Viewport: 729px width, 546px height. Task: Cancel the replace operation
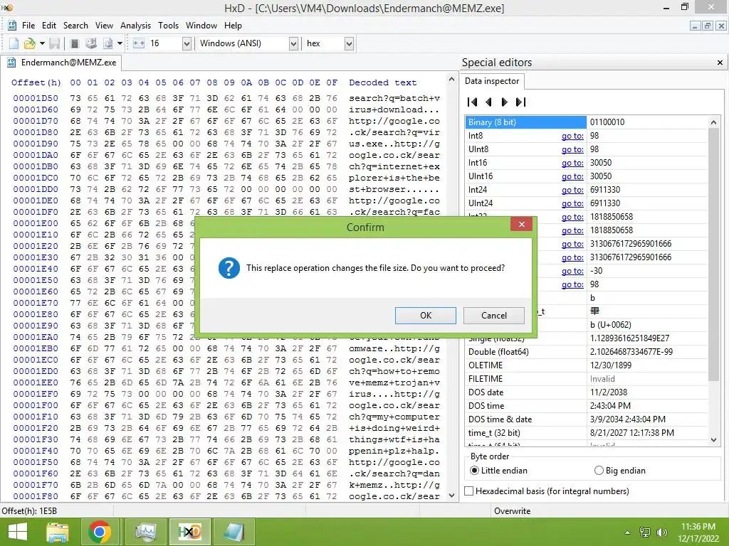point(494,315)
